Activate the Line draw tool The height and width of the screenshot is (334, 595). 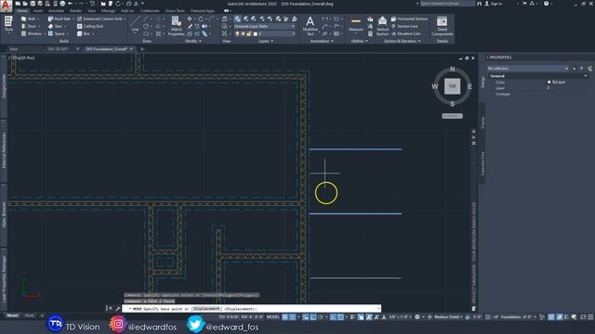pyautogui.click(x=135, y=25)
